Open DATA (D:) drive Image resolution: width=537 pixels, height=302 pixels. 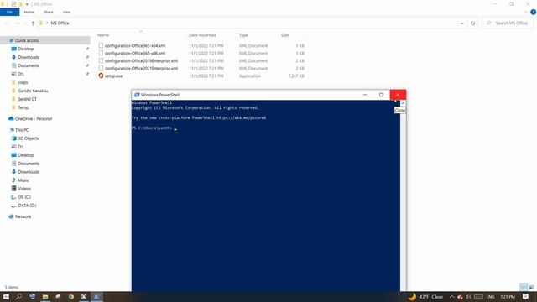(27, 206)
